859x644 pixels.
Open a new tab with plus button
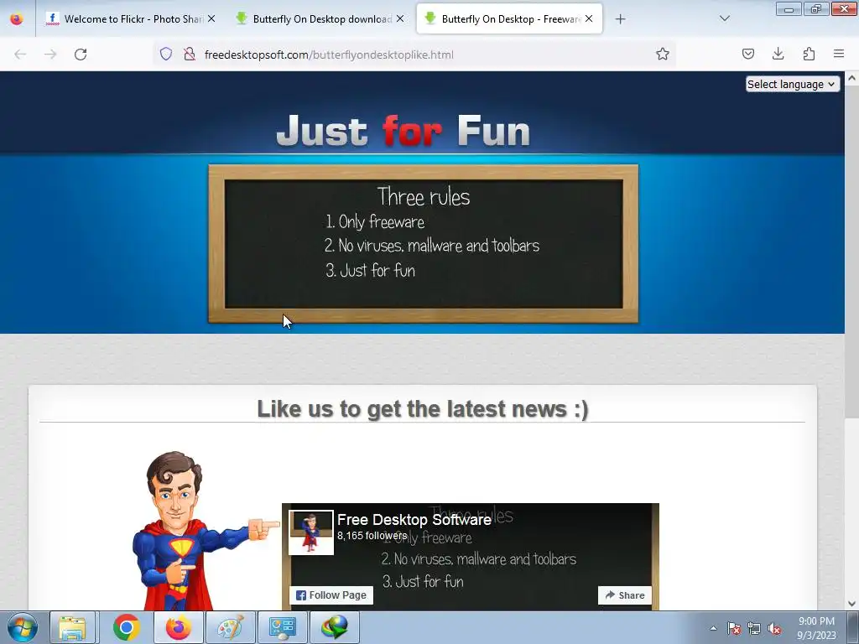coord(620,19)
